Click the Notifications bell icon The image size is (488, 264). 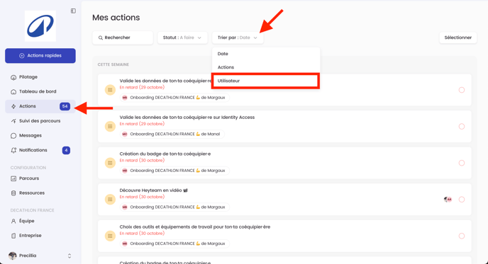(13, 150)
